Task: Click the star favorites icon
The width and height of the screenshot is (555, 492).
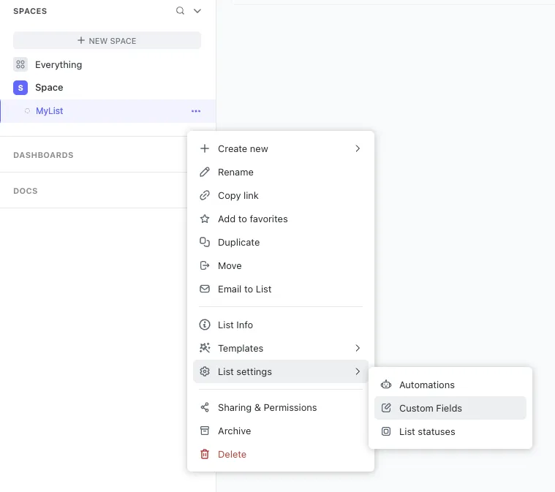Action: click(205, 219)
